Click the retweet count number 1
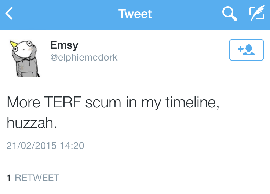The image size is (270, 194). [x=9, y=178]
